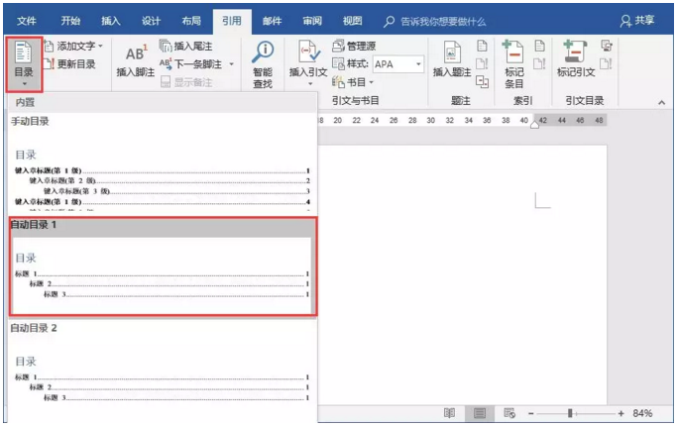
Task: Switch to Web Layout view in status bar
Action: click(509, 413)
